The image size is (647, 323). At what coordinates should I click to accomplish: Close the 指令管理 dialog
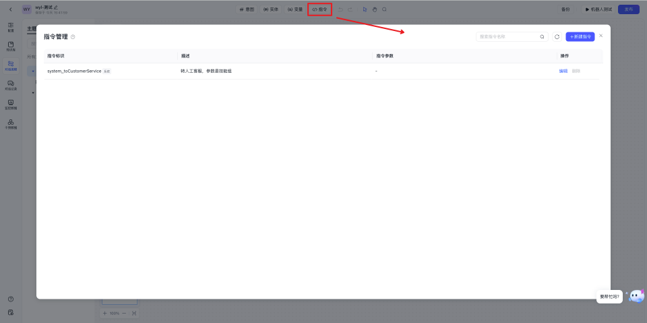[601, 35]
